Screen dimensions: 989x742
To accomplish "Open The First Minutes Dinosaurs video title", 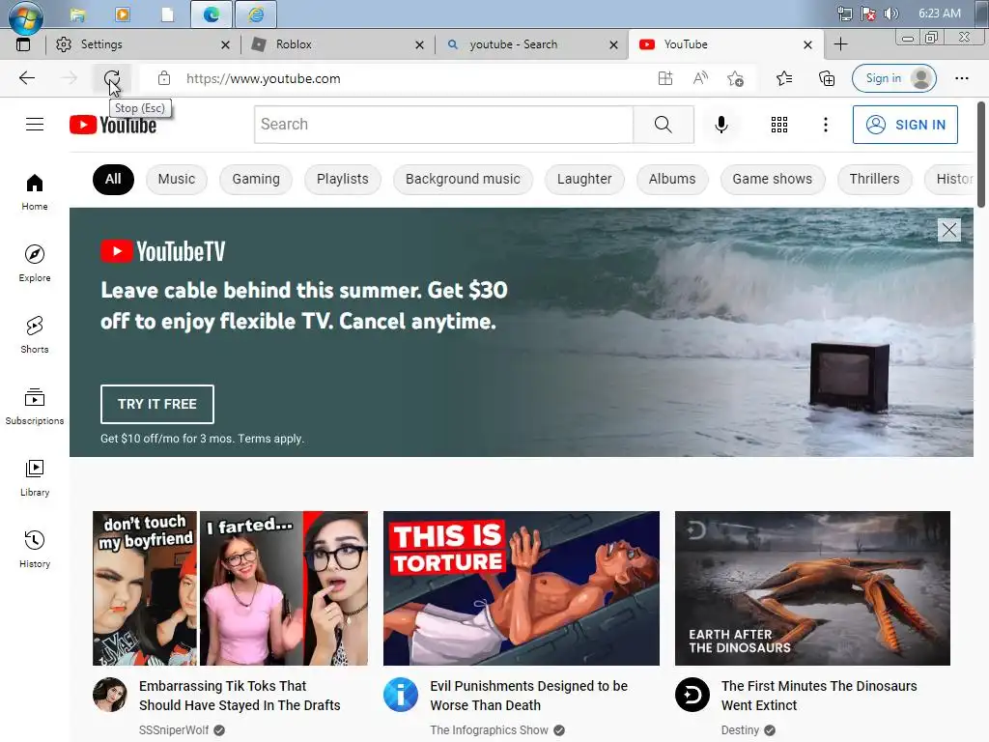I will 819,696.
